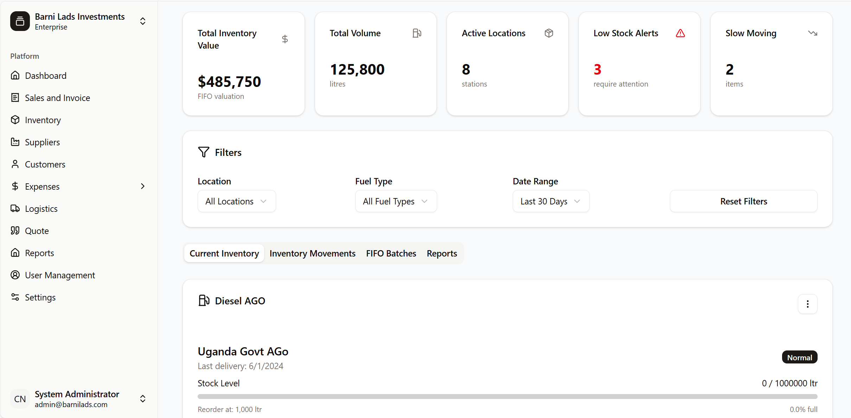Open the Last 30 Days date range dropdown
This screenshot has height=418, width=851.
tap(551, 201)
